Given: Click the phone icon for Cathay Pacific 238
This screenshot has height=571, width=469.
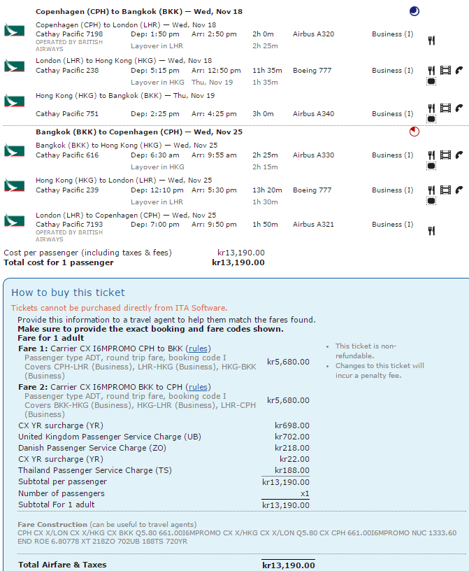Looking at the screenshot, I should click(459, 70).
